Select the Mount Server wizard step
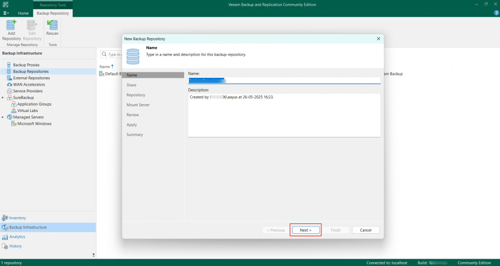The width and height of the screenshot is (500, 266). point(138,105)
